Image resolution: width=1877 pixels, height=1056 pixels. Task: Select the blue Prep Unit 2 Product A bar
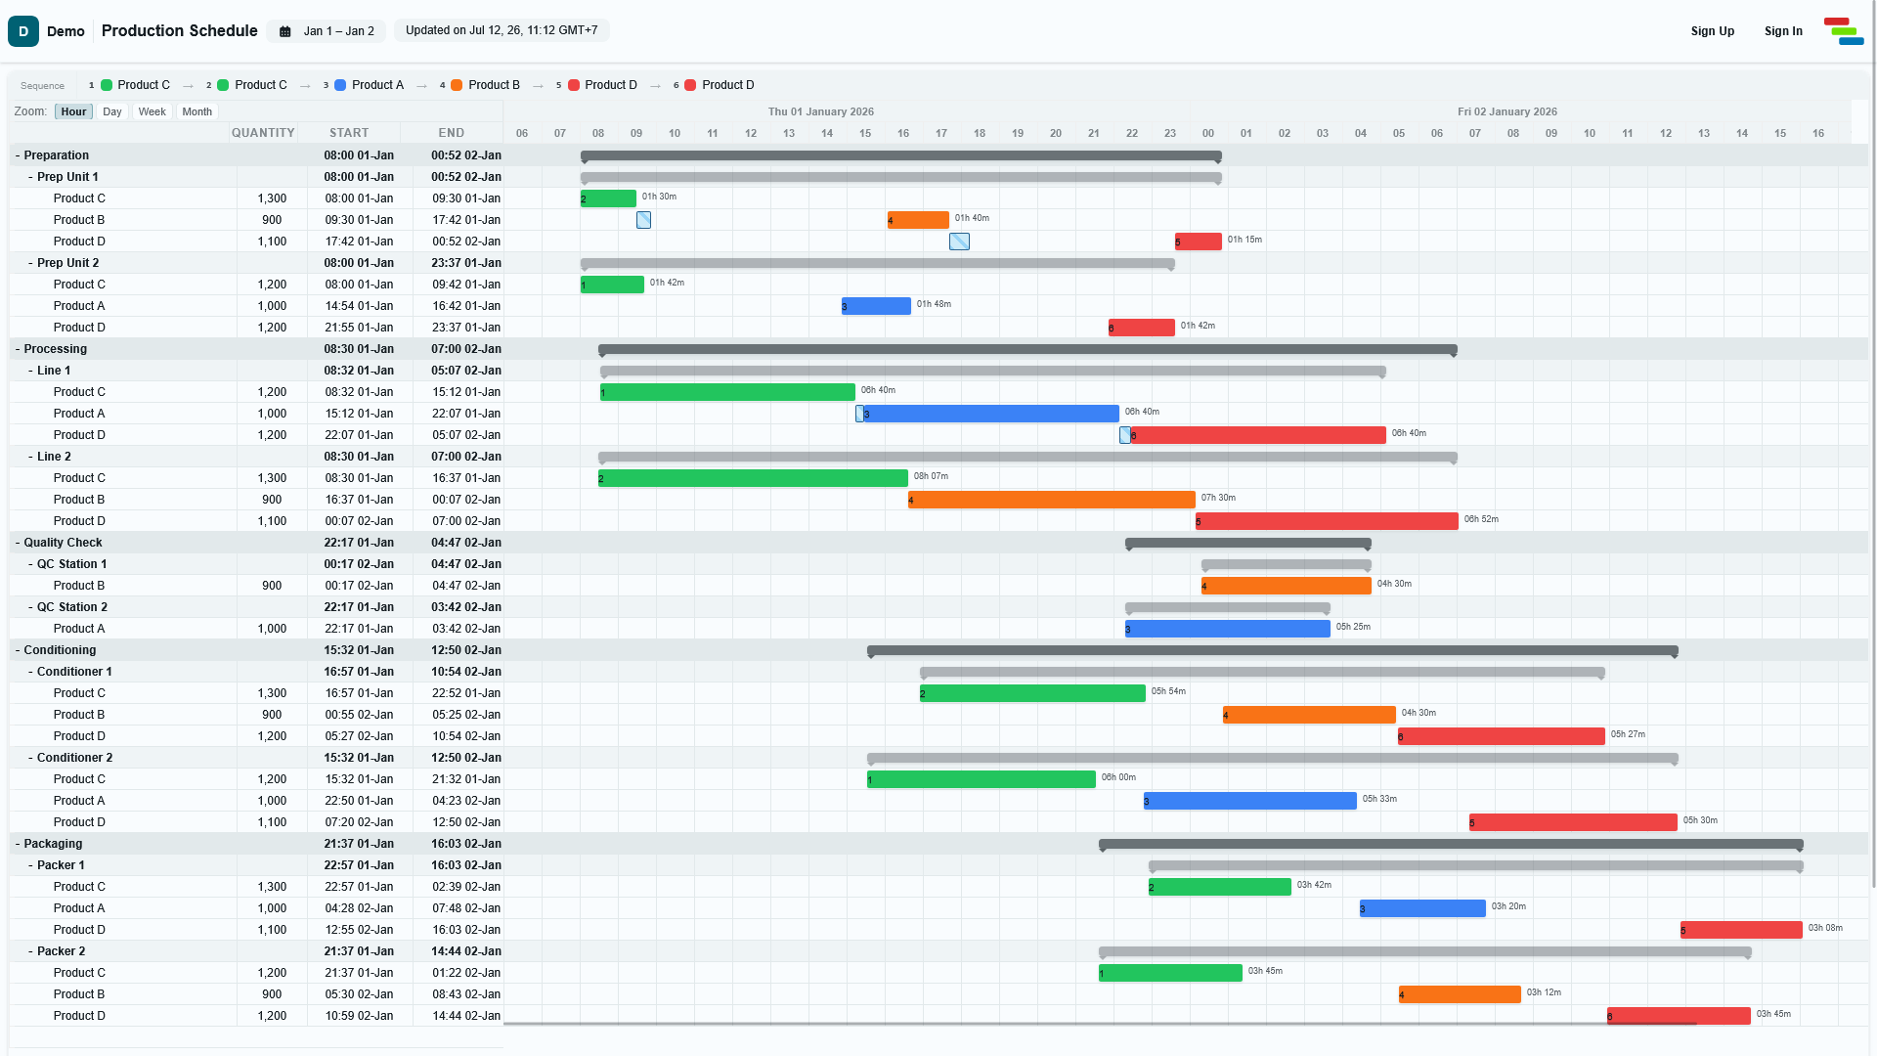click(x=876, y=306)
